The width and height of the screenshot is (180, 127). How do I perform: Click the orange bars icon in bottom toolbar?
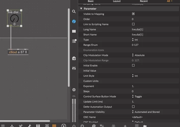[54, 125]
